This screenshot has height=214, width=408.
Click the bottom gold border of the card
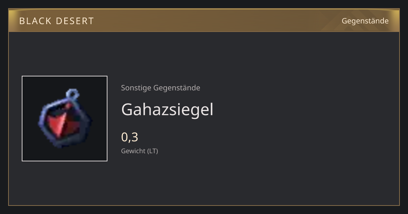tap(204, 205)
